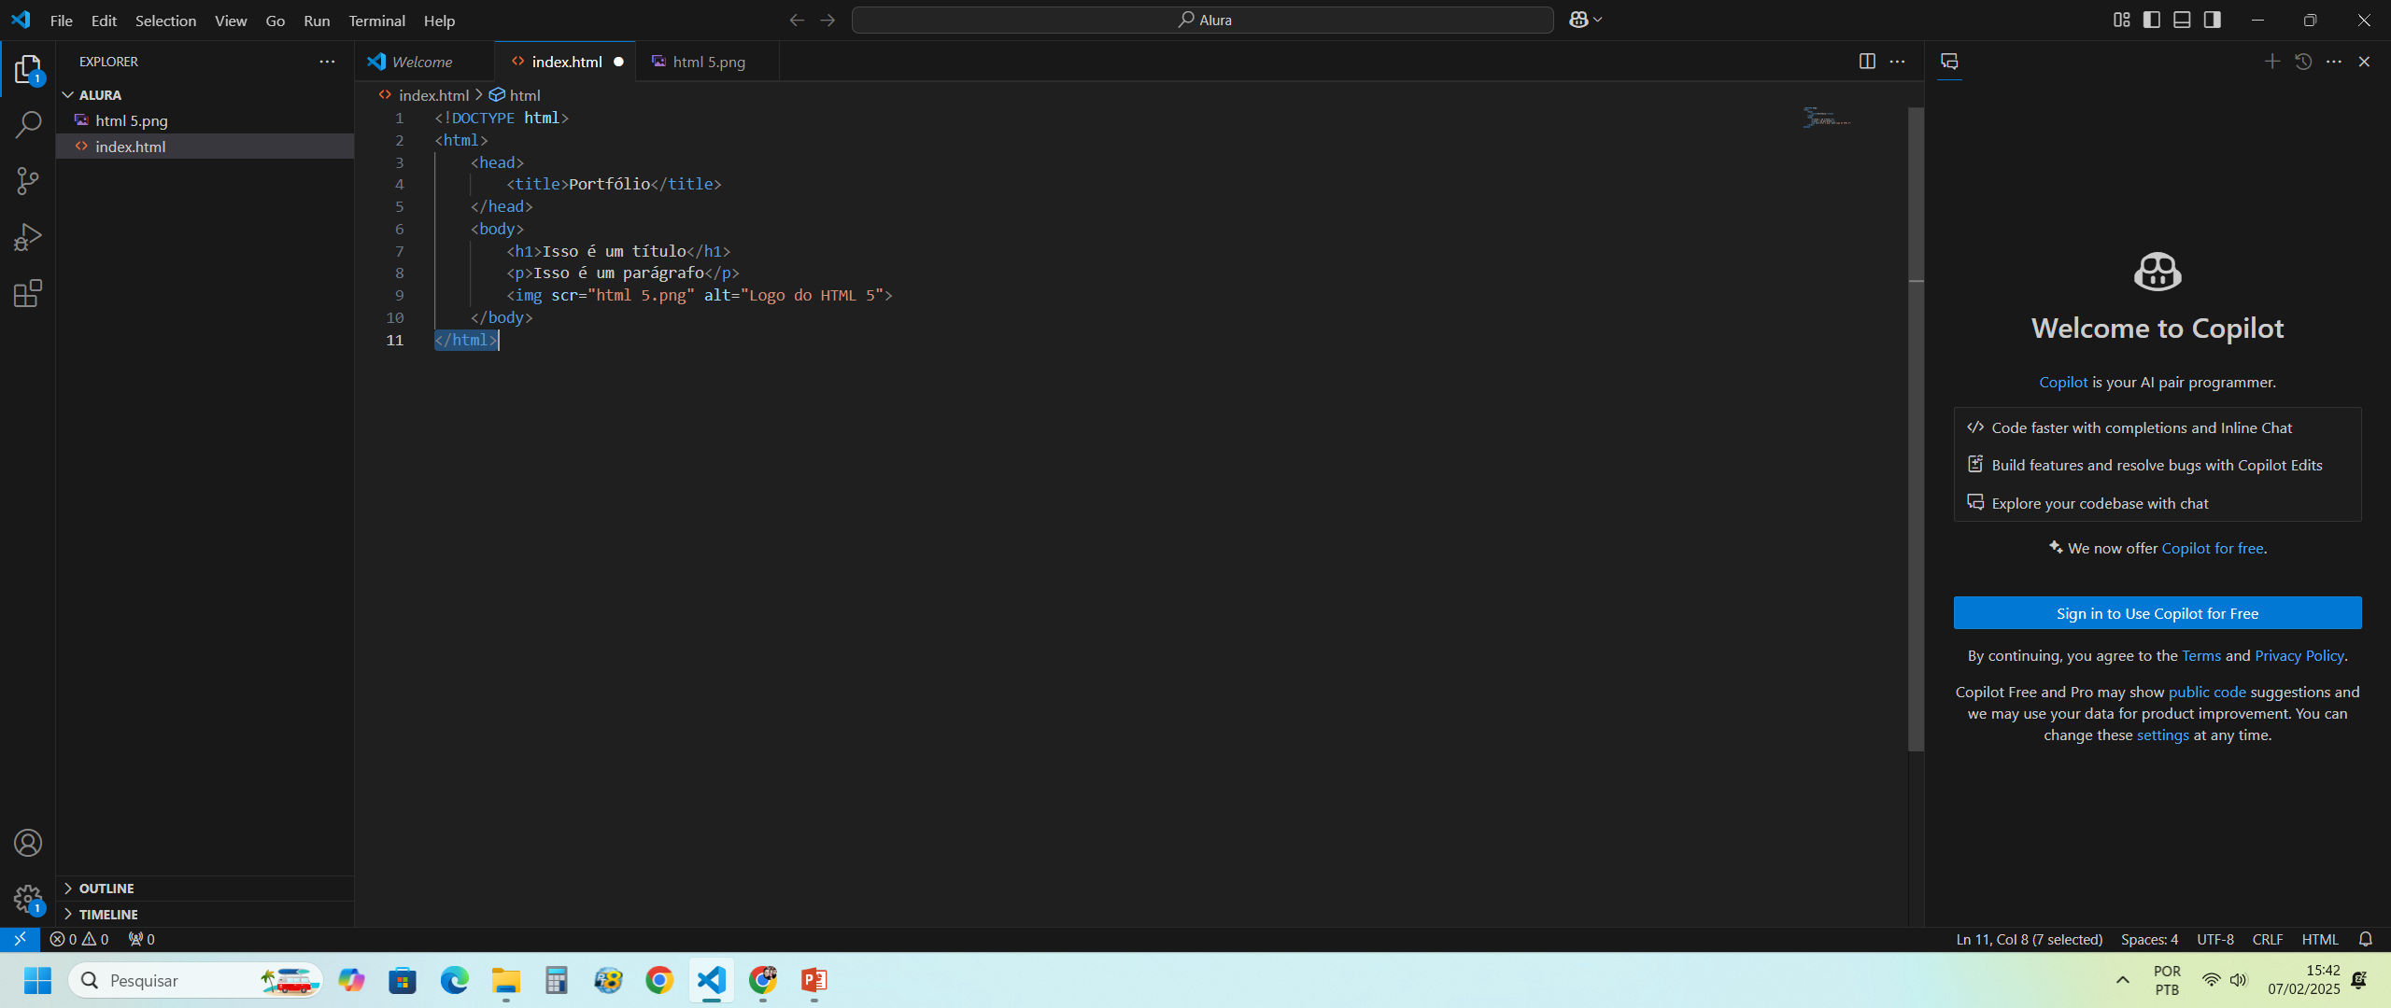Open the Manage gear icon
2391x1008 pixels.
click(28, 899)
